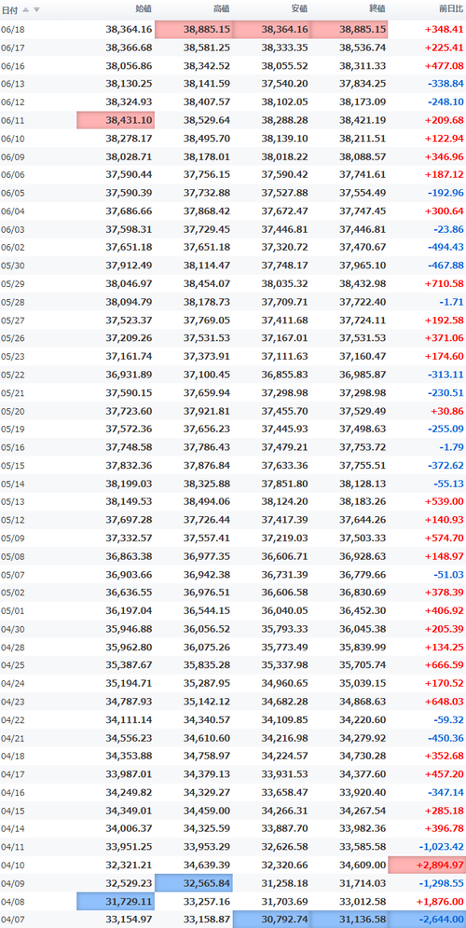Image resolution: width=466 pixels, height=928 pixels.
Task: Click low value 37,633.36
Action: click(x=285, y=465)
